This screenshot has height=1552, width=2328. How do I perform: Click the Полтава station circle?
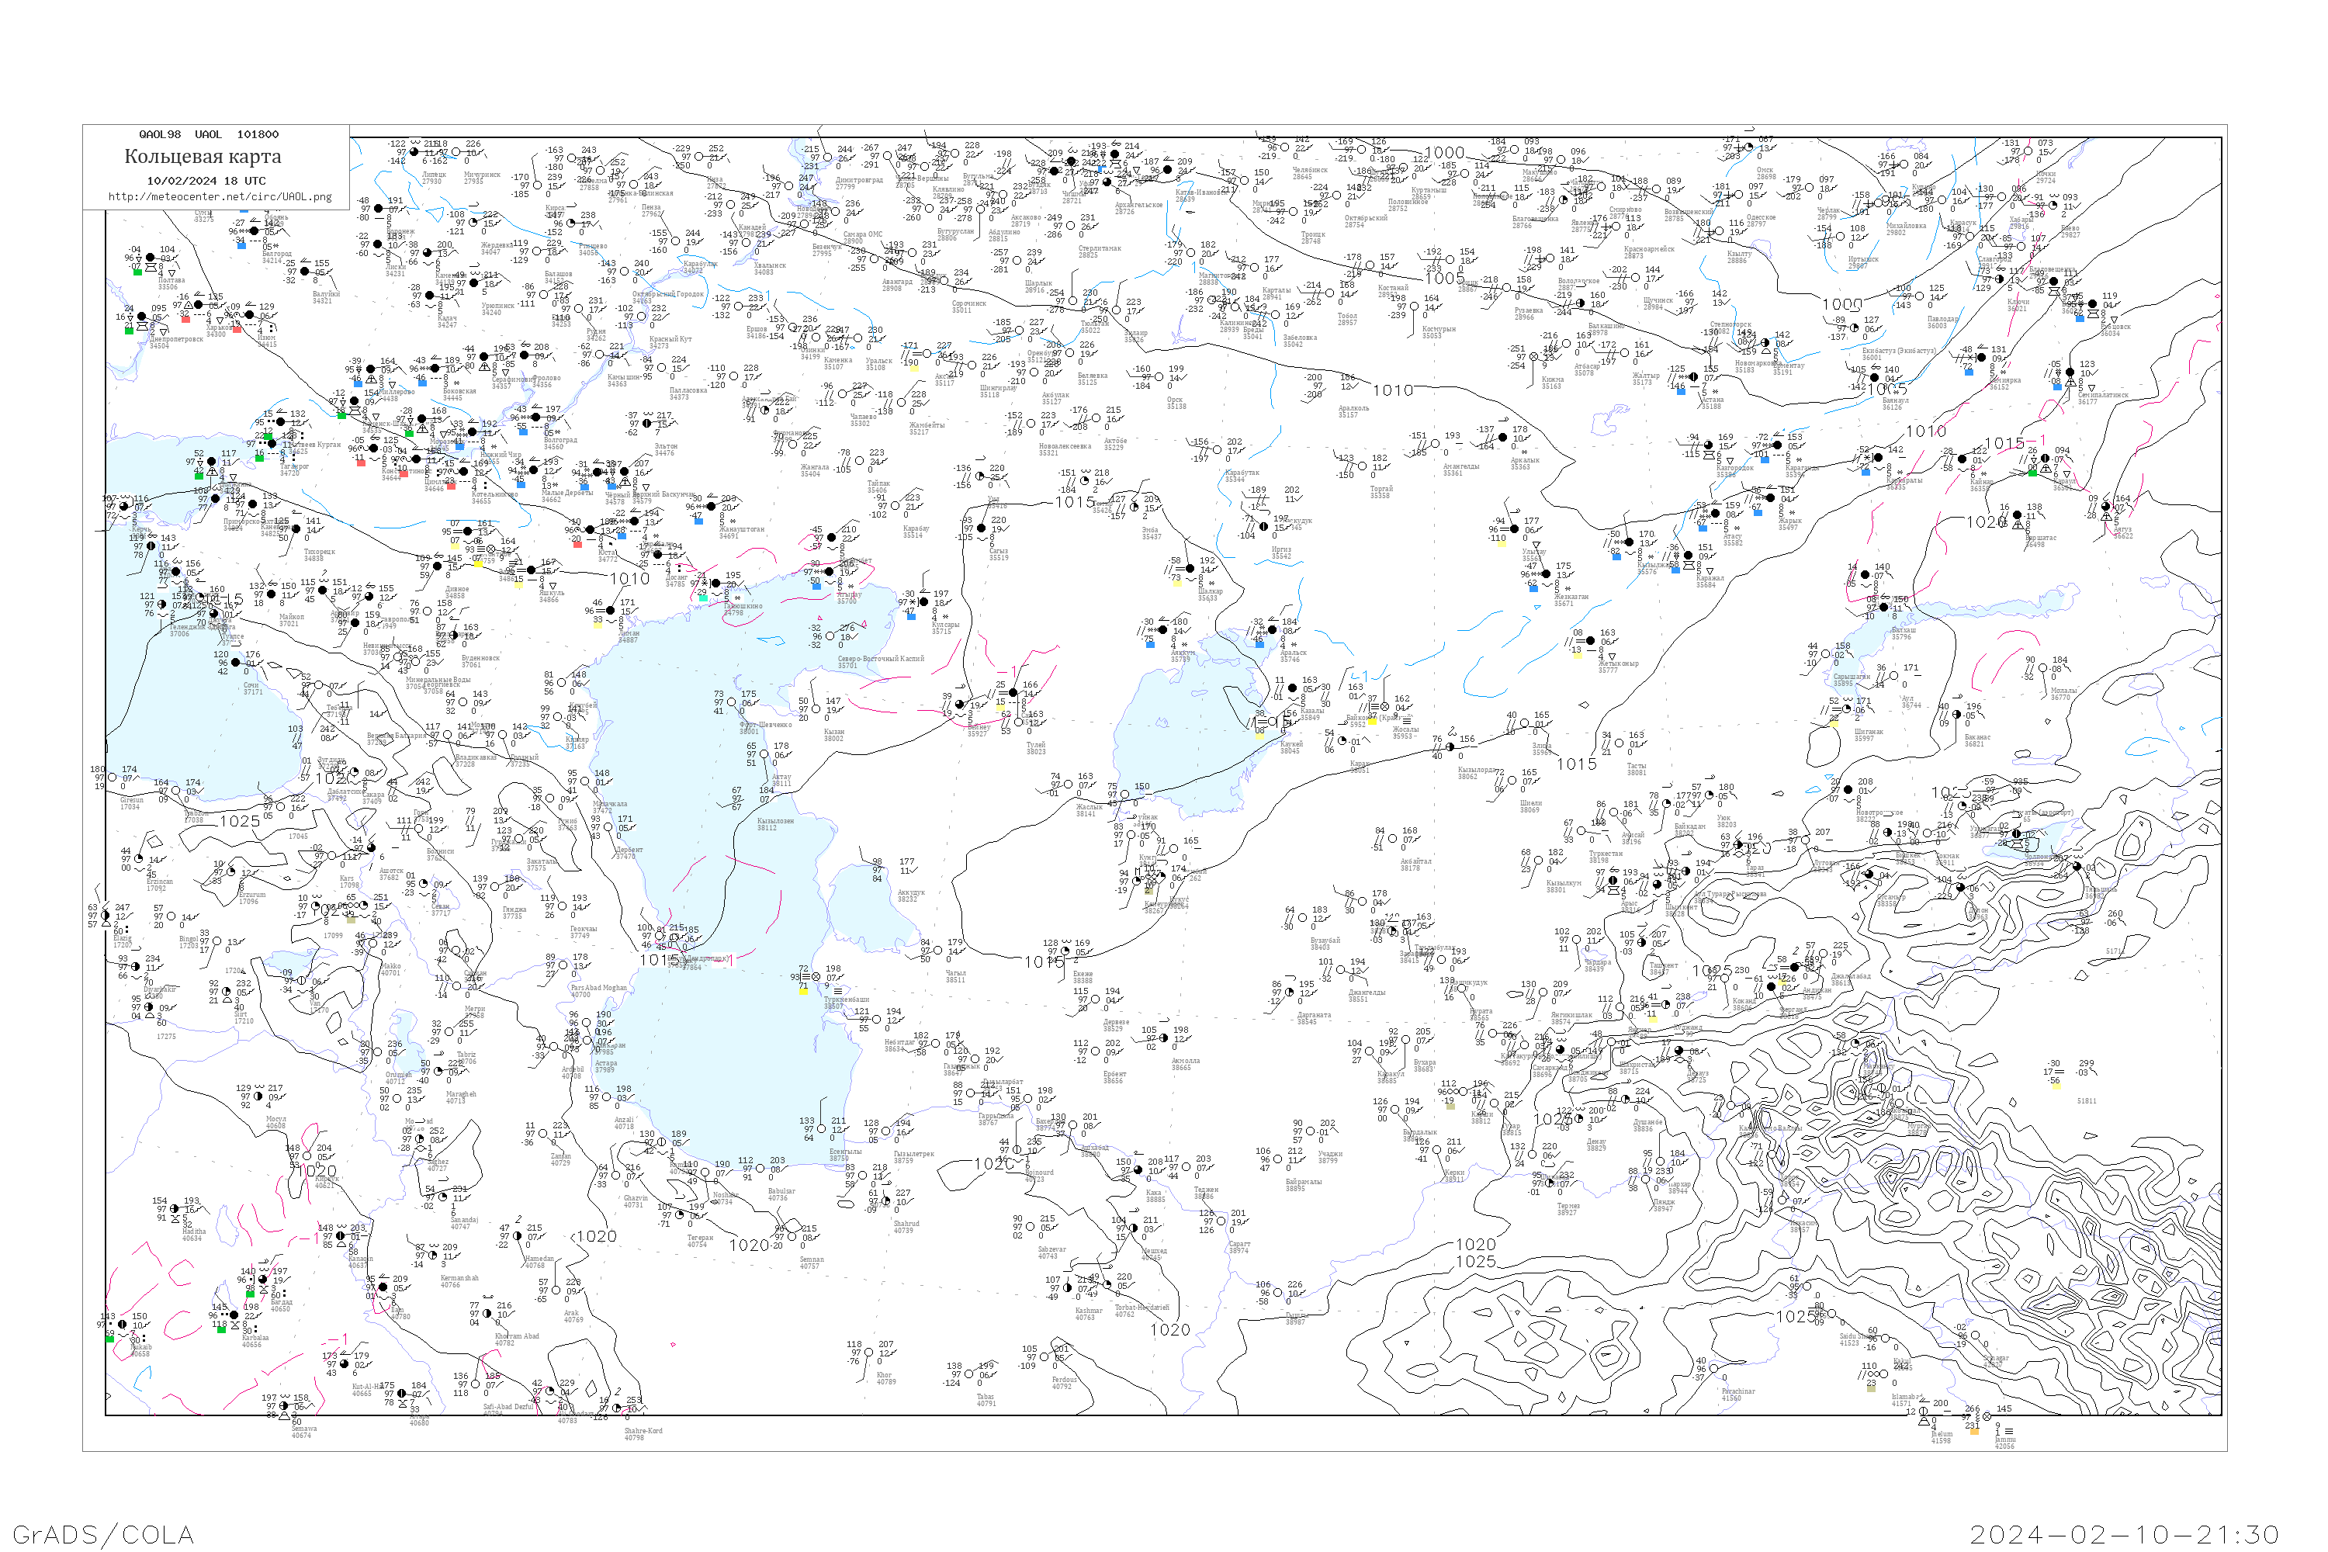[151, 258]
